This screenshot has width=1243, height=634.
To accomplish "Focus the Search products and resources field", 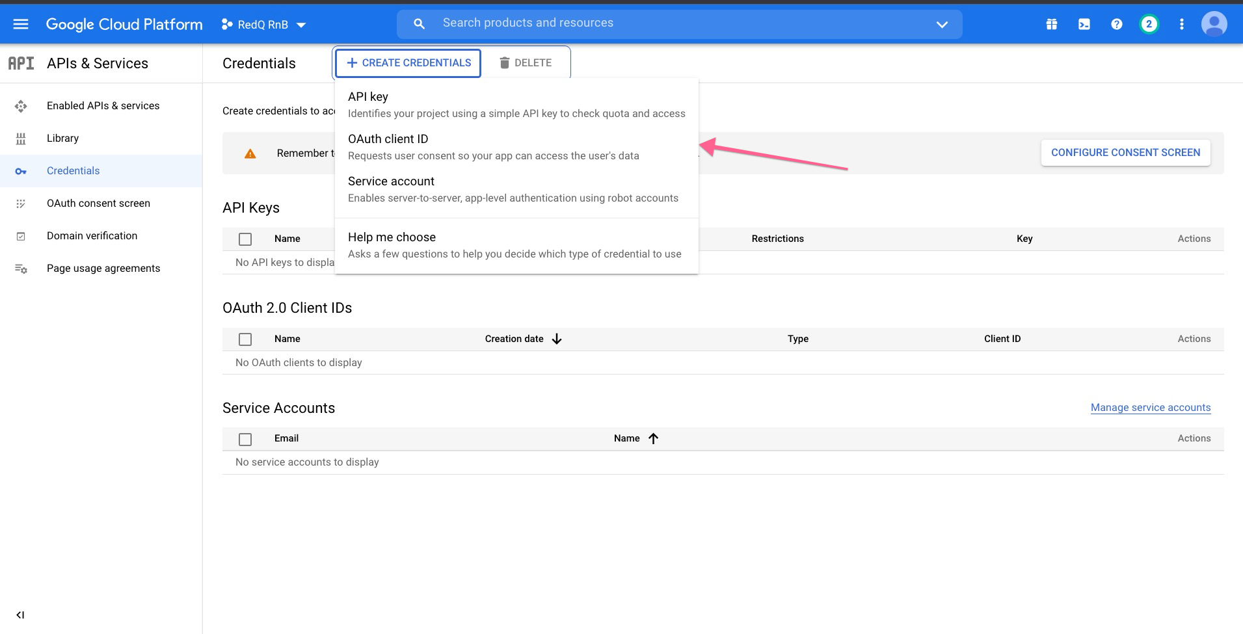I will click(679, 23).
